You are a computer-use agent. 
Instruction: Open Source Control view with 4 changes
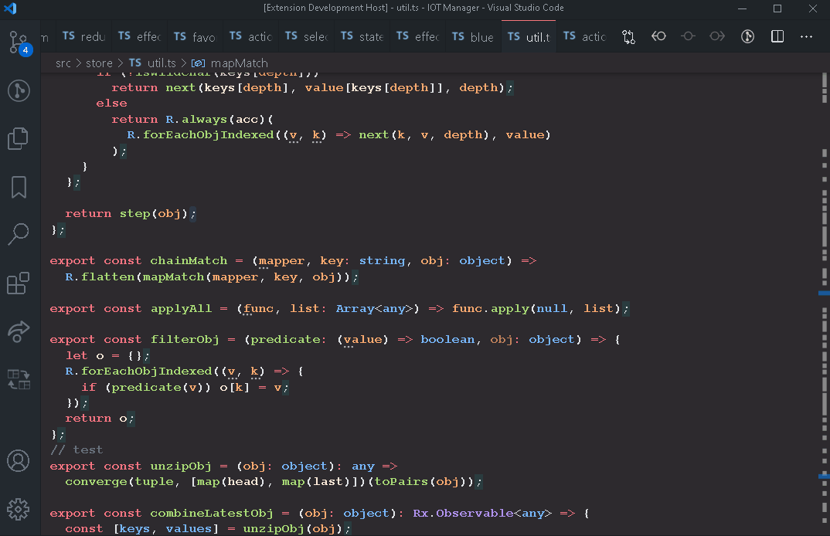tap(19, 42)
